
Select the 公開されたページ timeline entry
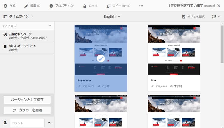pos(27,36)
